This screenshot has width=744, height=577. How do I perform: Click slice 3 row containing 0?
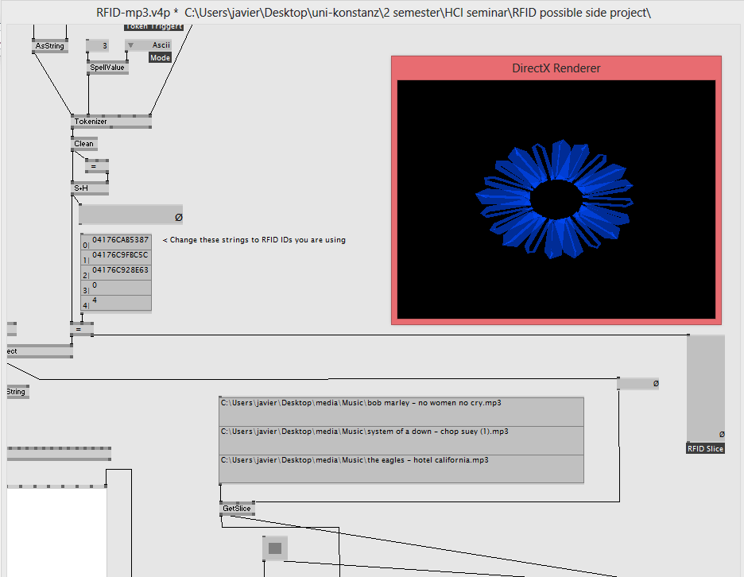[x=116, y=288]
